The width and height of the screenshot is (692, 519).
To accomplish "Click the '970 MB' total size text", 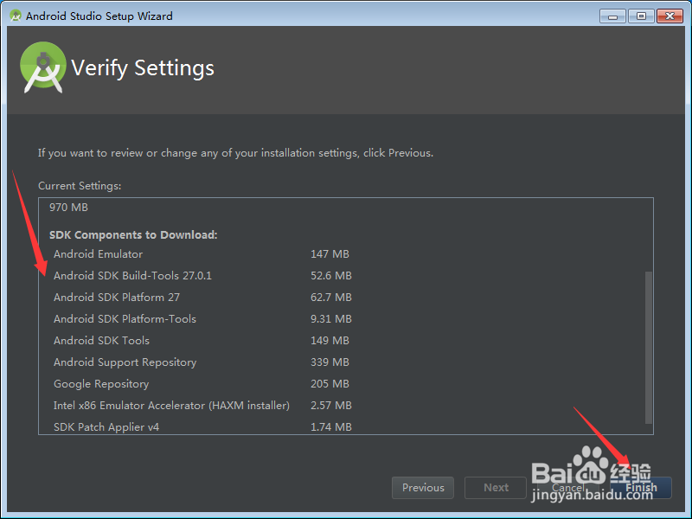I will 68,208.
